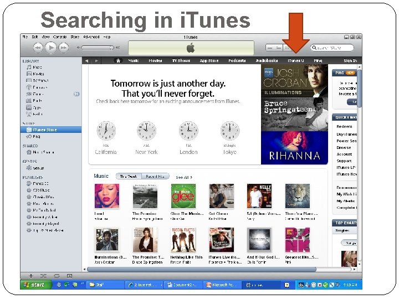Image resolution: width=399 pixels, height=299 pixels.
Task: Click the Redeem quick link
Action: pos(344,127)
